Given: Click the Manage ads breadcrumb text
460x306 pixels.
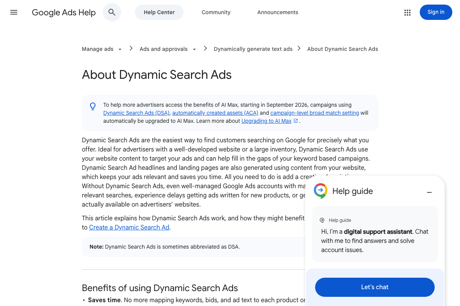Looking at the screenshot, I should click(98, 49).
